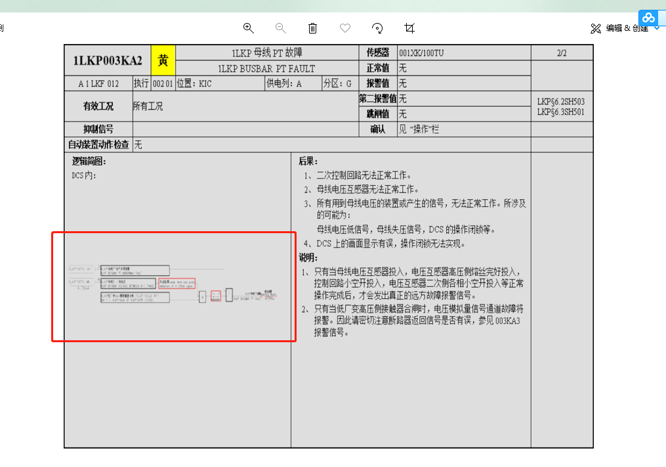
Task: Click the yellow 黄 alarm color cell
Action: tap(163, 60)
